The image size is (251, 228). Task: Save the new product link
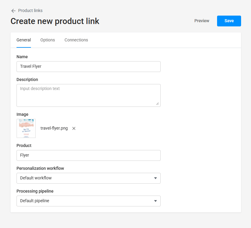point(229,21)
